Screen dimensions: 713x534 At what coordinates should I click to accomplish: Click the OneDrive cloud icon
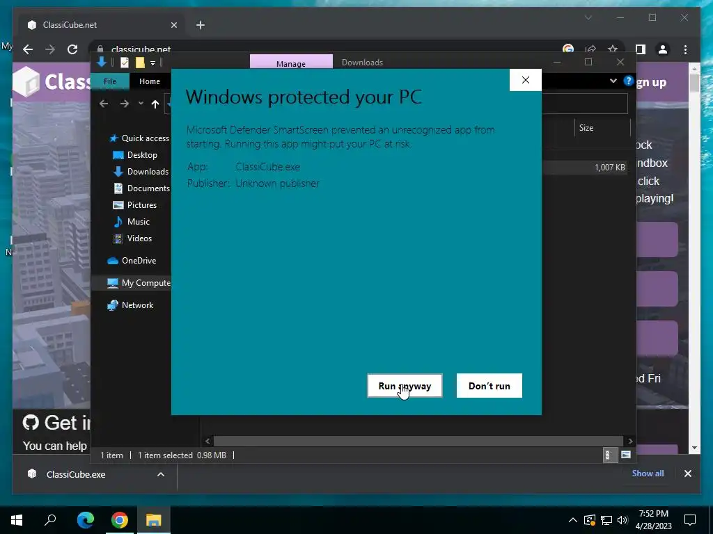pos(113,261)
